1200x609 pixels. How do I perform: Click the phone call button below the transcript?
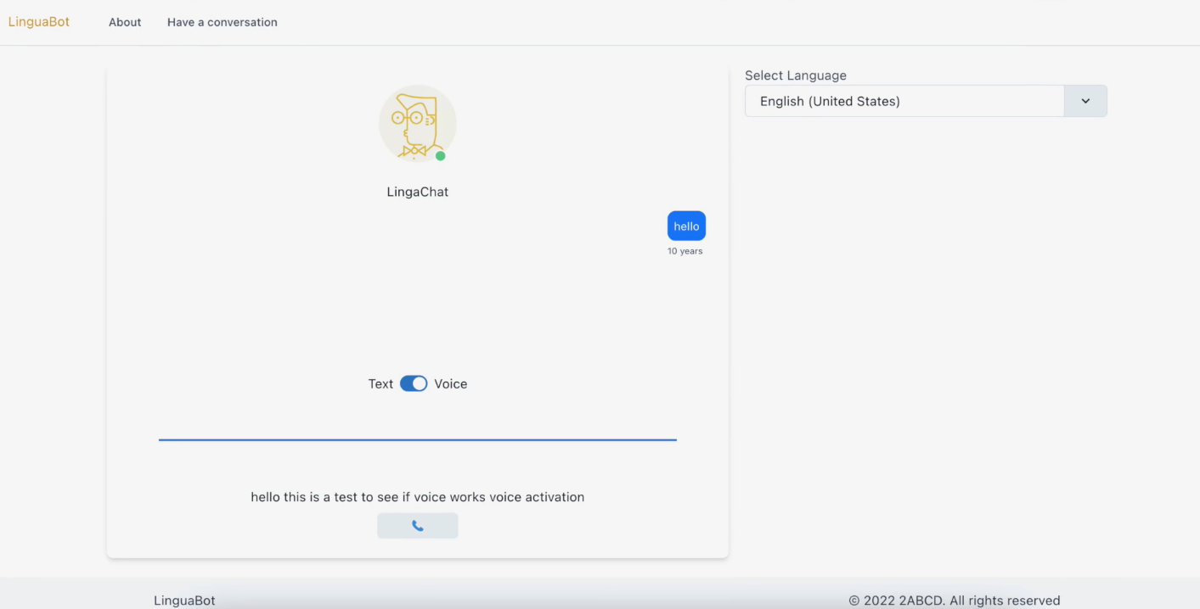click(x=417, y=525)
